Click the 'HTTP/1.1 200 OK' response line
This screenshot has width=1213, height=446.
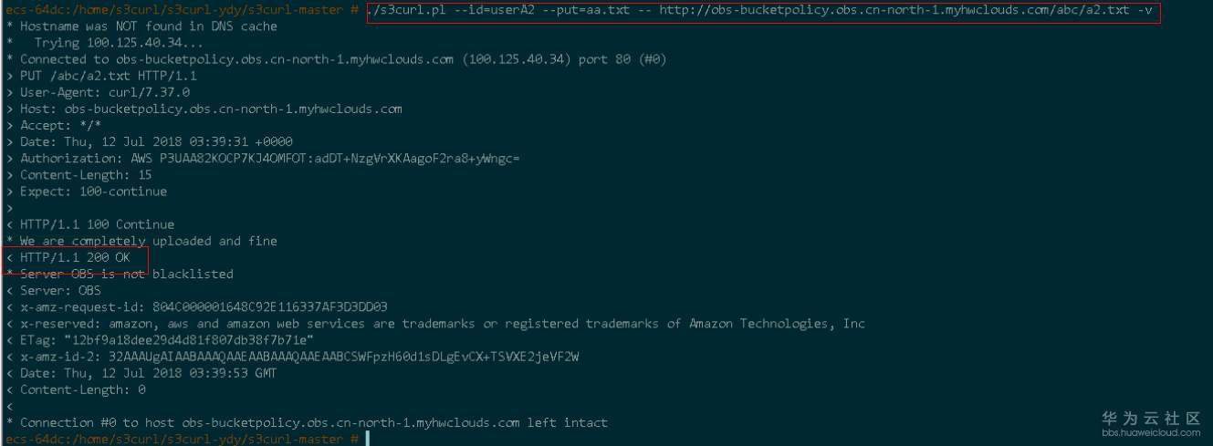coord(75,257)
